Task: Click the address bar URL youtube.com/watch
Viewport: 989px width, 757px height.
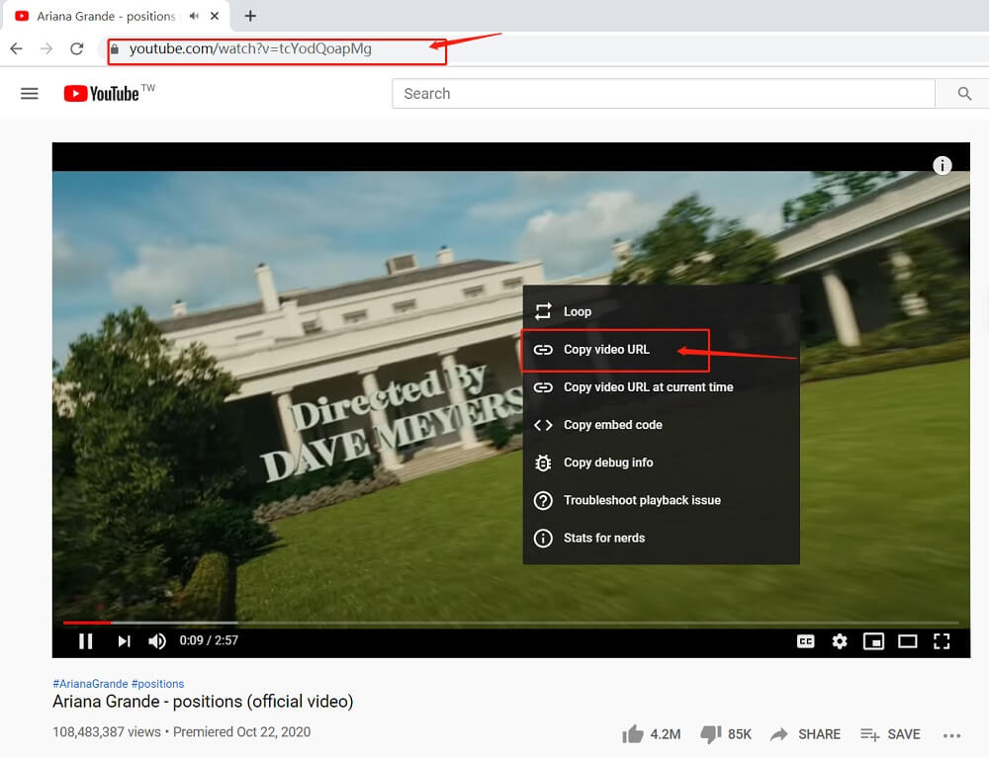Action: click(250, 48)
